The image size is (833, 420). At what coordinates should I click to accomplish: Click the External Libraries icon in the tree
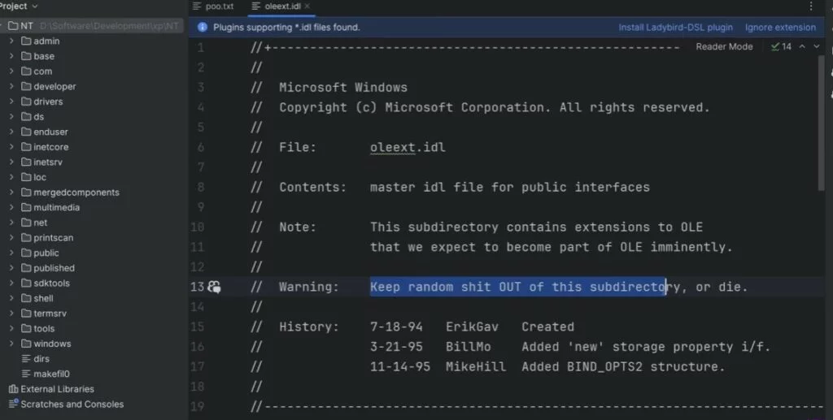point(12,389)
